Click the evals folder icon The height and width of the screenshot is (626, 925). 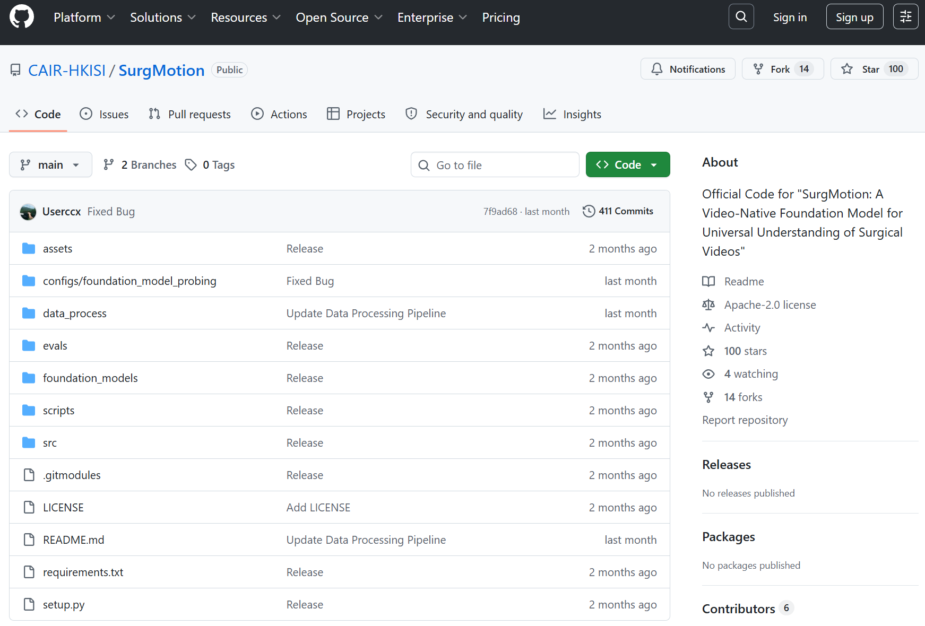pyautogui.click(x=29, y=346)
